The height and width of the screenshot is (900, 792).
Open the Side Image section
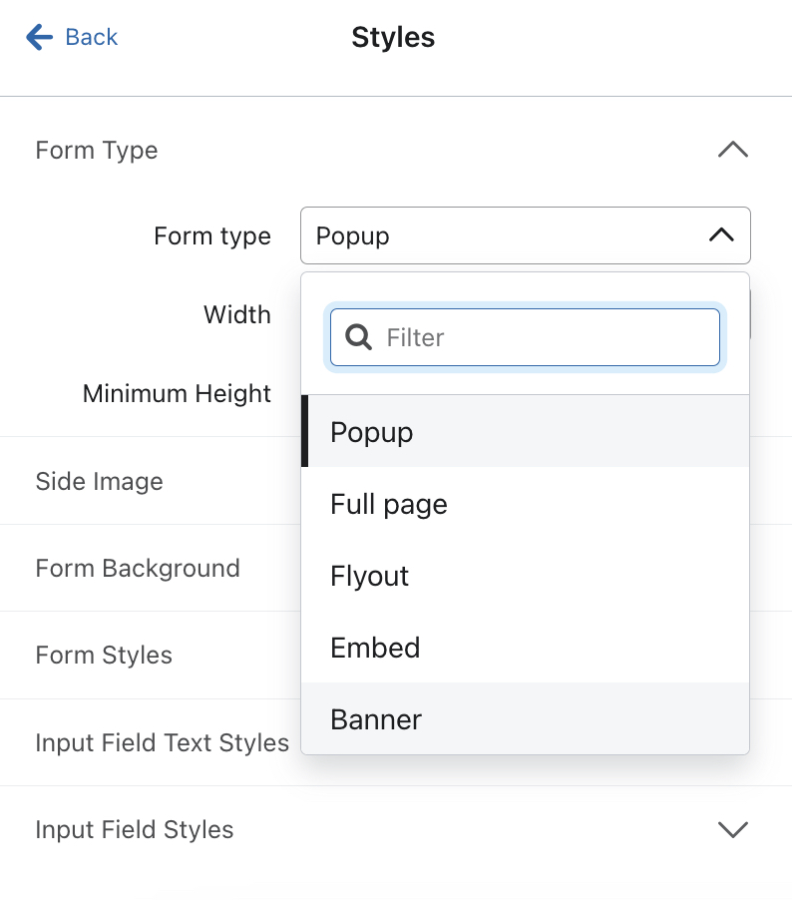(x=99, y=481)
